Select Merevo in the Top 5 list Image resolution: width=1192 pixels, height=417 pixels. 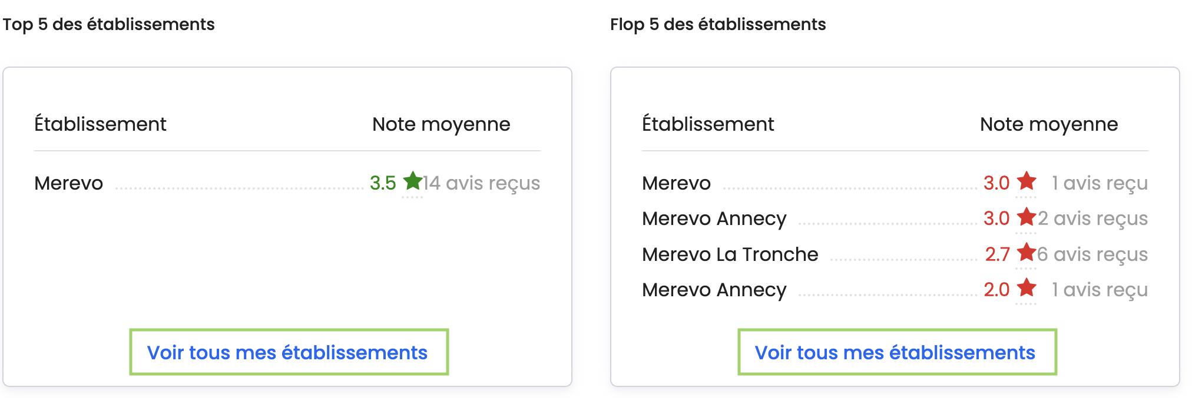point(68,183)
